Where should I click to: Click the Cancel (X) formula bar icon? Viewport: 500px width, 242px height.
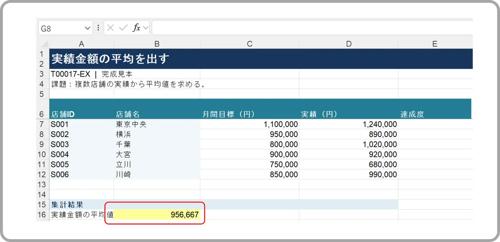(x=110, y=28)
